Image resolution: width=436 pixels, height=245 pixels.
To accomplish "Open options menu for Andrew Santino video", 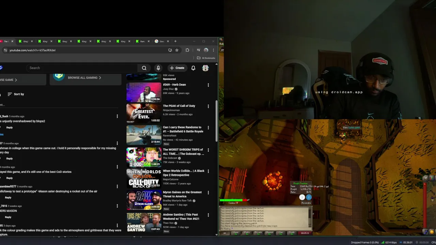I will (x=208, y=215).
